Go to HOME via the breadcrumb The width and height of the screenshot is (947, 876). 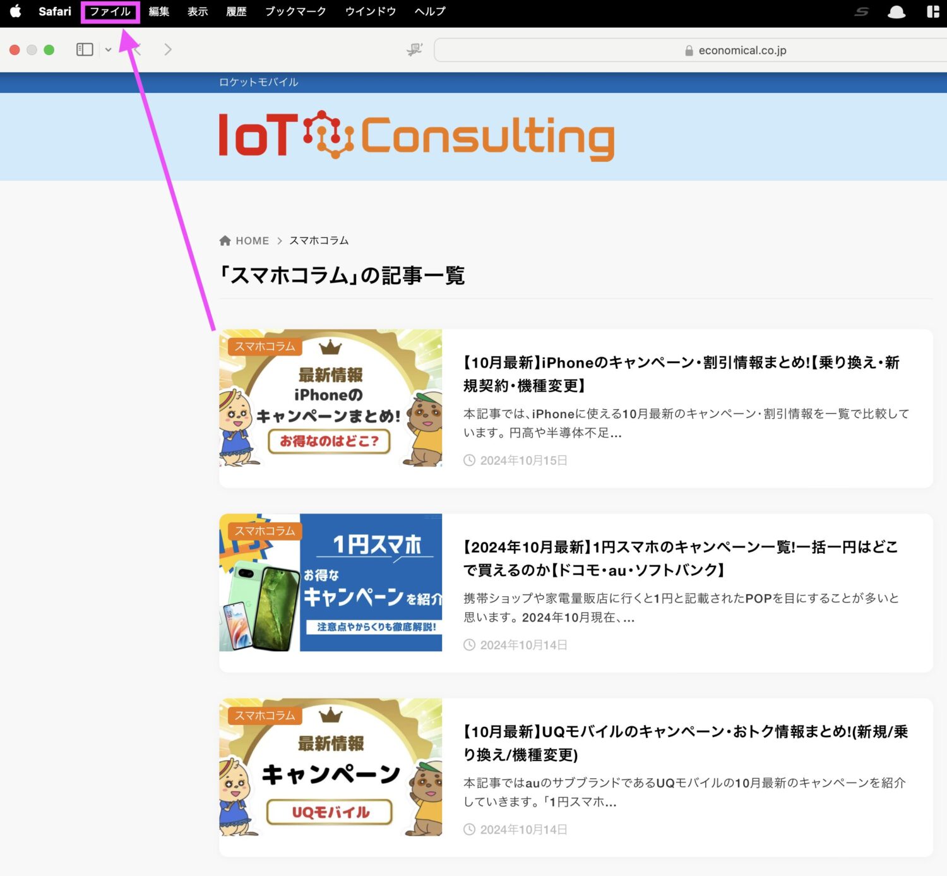(x=252, y=241)
